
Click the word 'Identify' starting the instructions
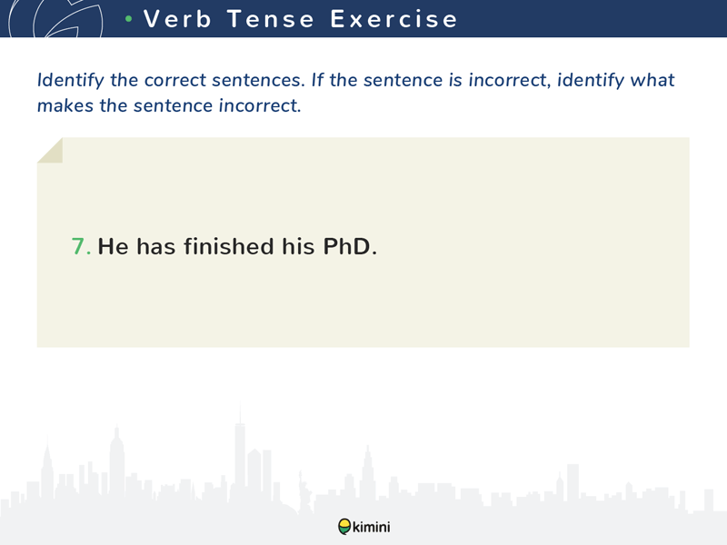[71, 80]
